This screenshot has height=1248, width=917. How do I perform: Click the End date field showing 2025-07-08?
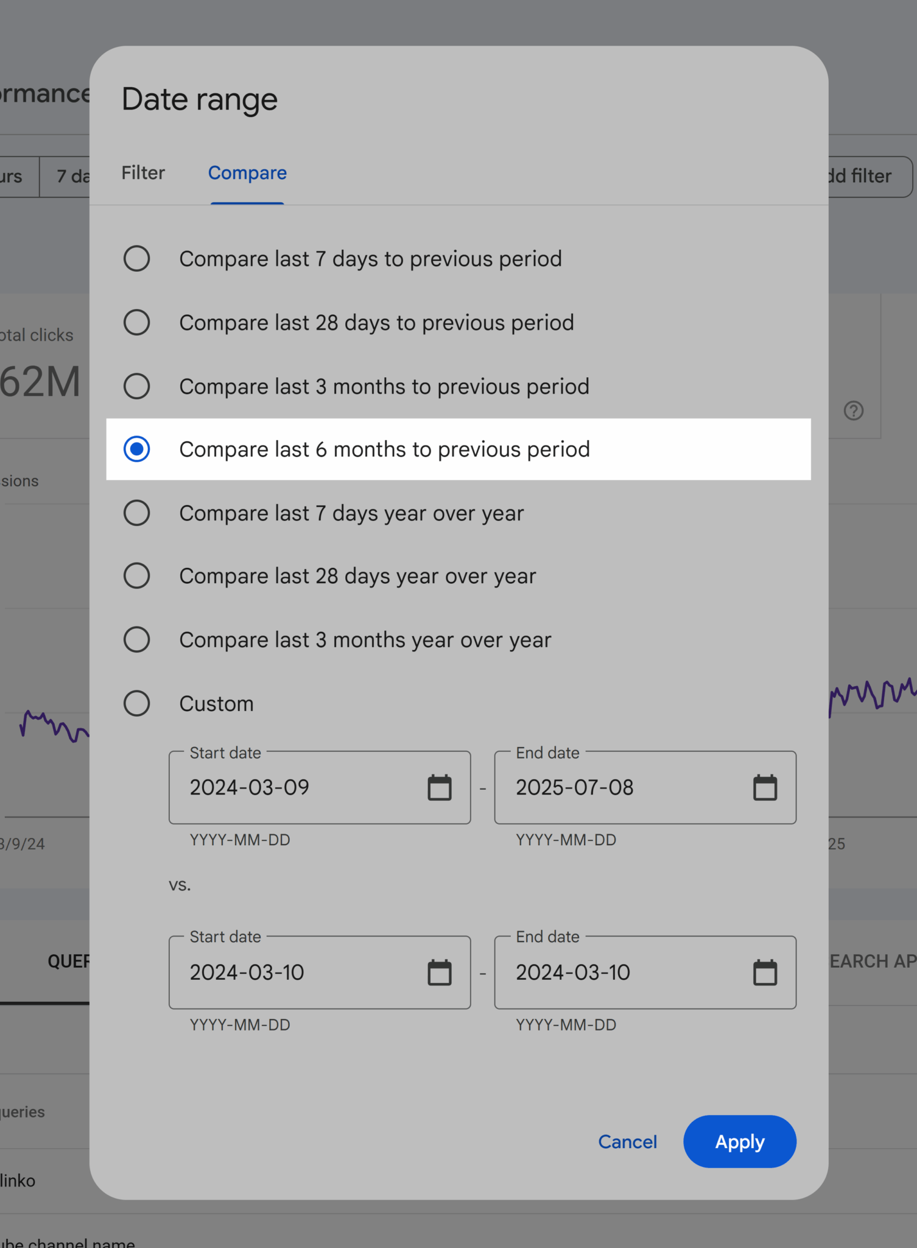coord(645,787)
